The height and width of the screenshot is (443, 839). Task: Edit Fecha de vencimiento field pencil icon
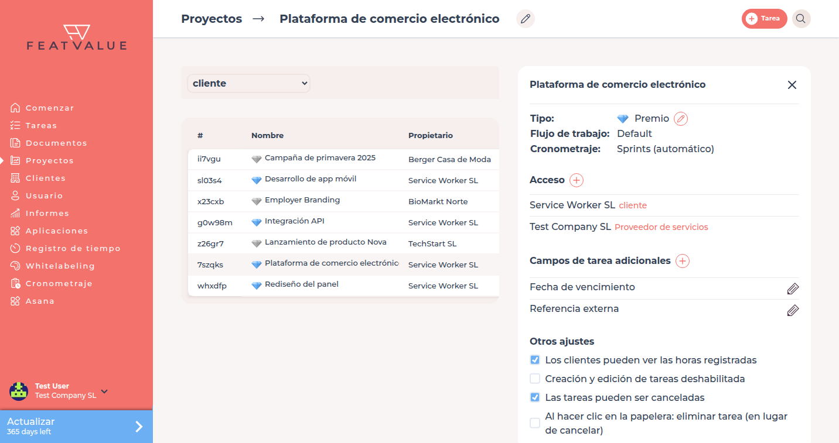pyautogui.click(x=793, y=289)
